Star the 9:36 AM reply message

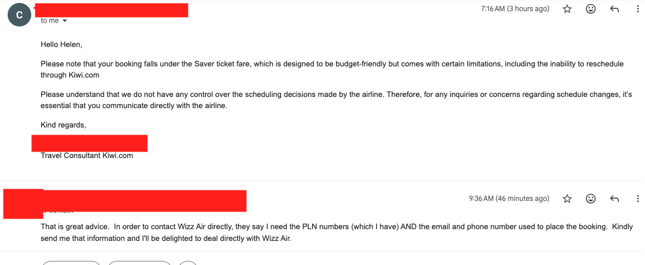coord(567,199)
